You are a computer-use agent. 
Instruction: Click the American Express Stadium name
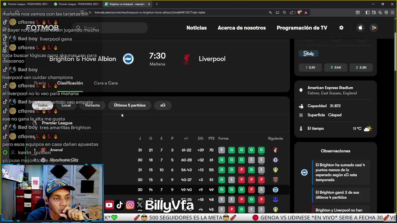[330, 88]
